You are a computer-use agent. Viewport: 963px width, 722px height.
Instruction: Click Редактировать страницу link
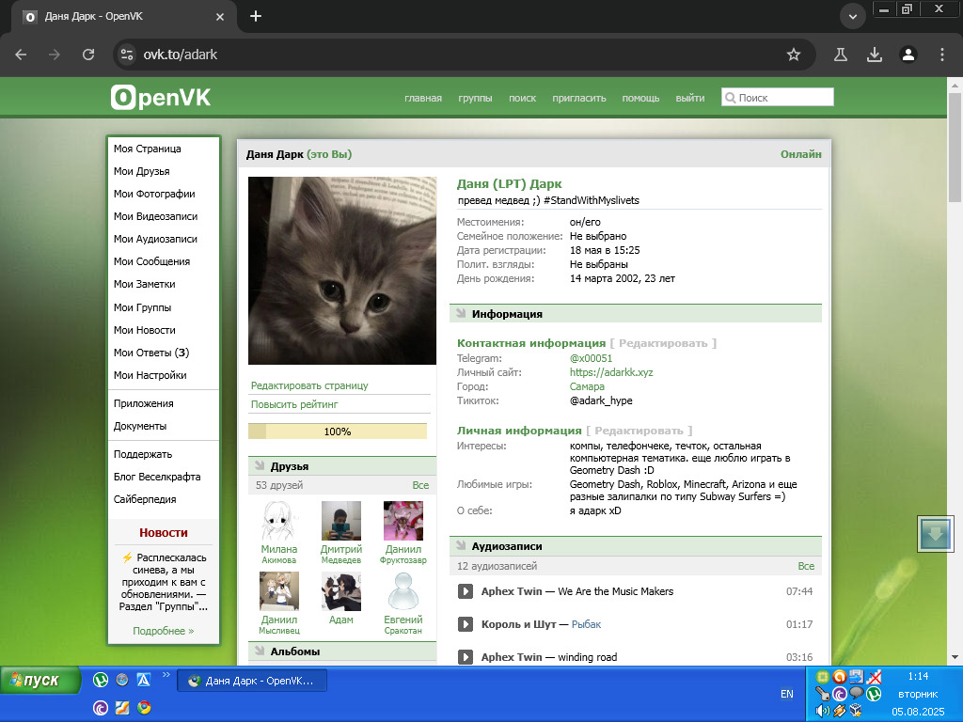pyautogui.click(x=309, y=385)
